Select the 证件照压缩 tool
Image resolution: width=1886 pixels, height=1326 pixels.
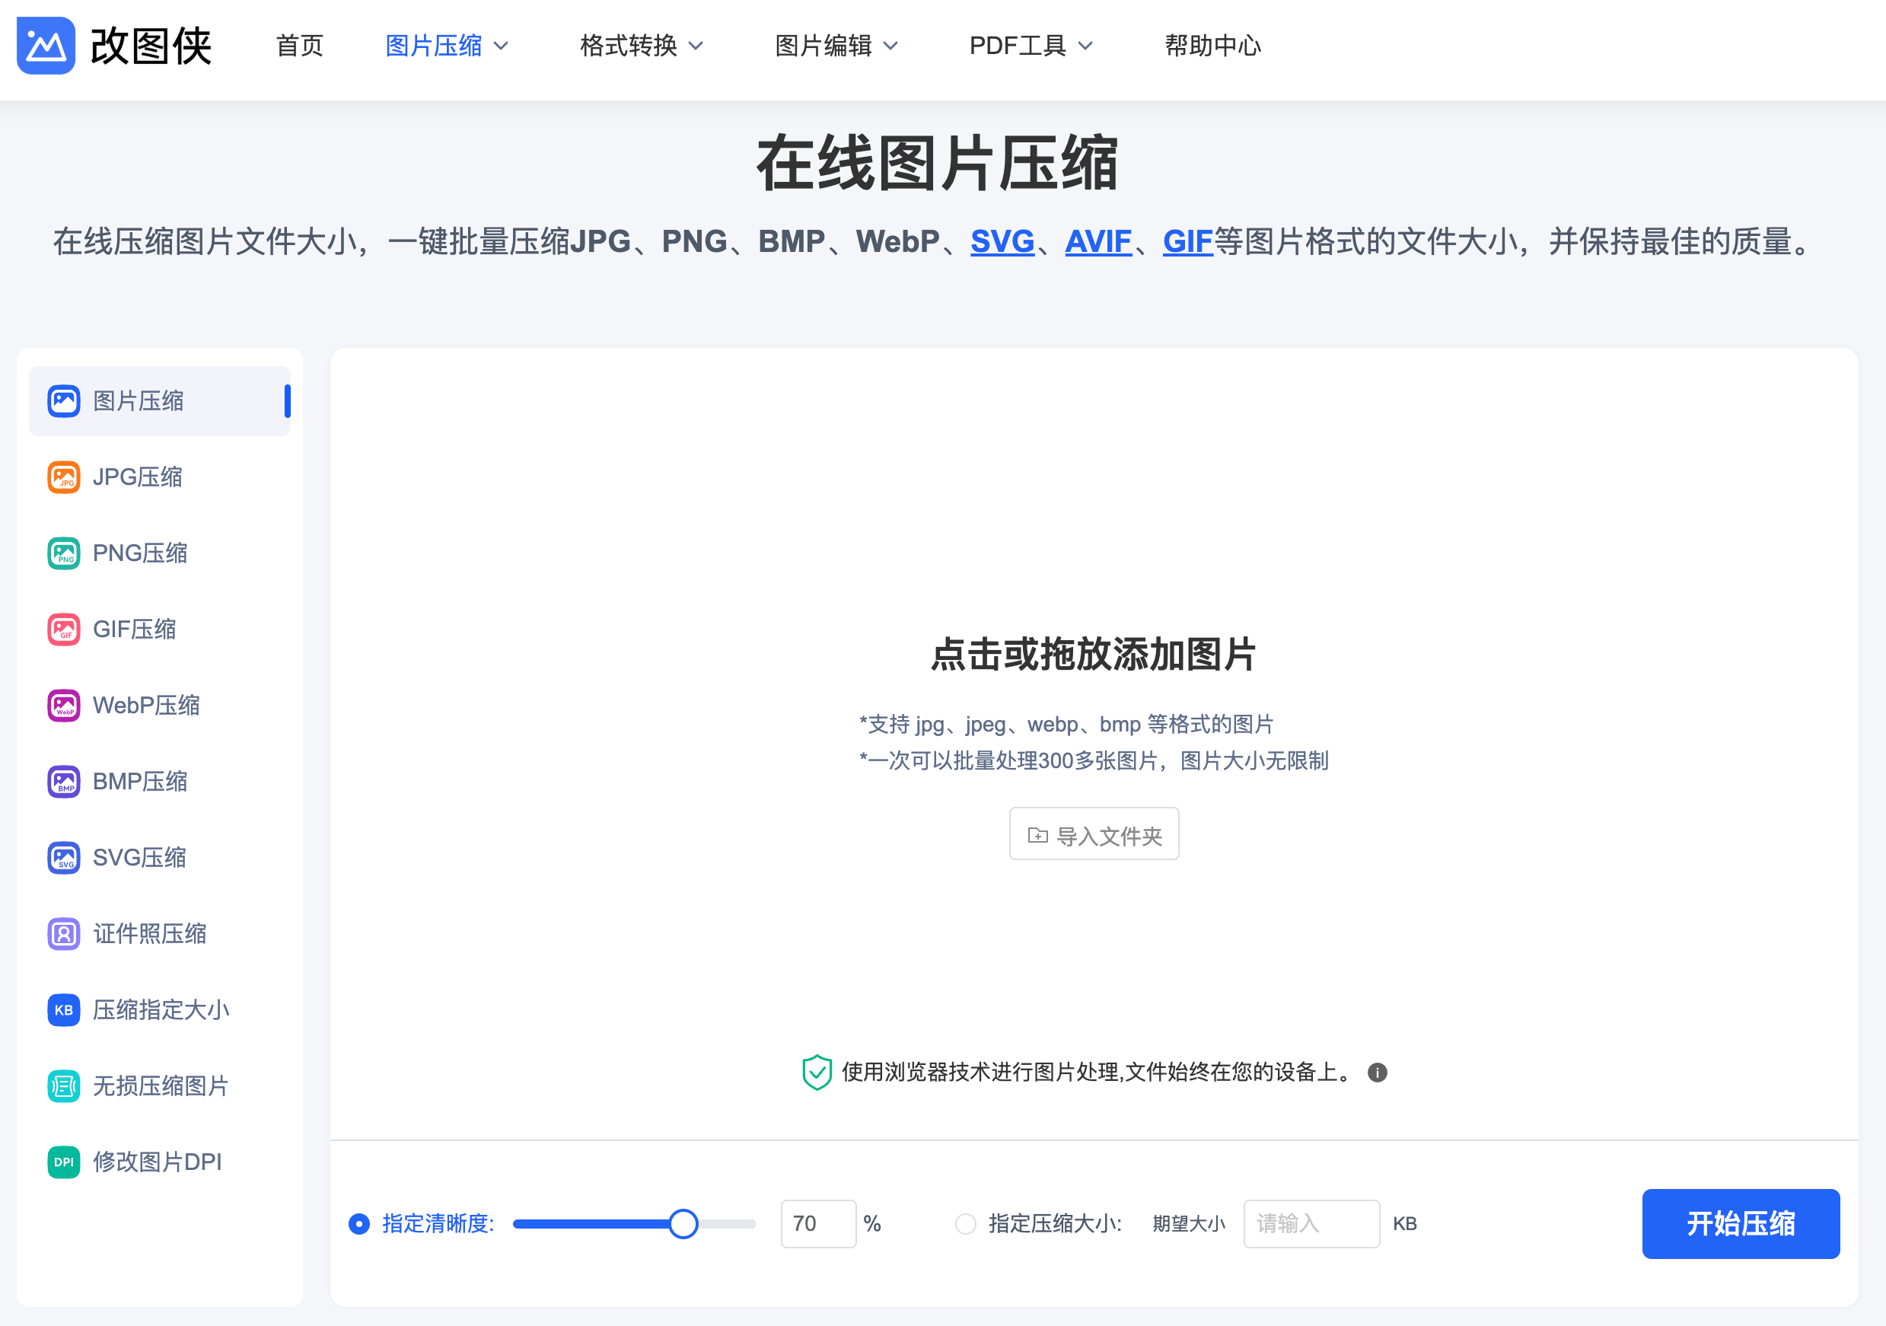click(148, 933)
